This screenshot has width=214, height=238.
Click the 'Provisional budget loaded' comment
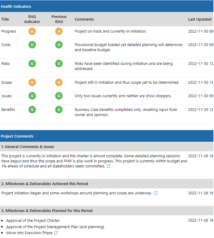tap(129, 47)
